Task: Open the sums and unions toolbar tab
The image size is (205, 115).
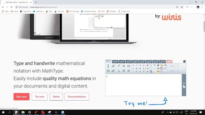Action: pos(156,62)
